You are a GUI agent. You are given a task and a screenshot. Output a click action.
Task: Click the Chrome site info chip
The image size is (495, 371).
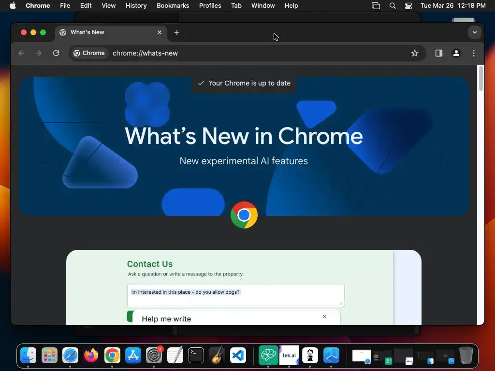(89, 53)
